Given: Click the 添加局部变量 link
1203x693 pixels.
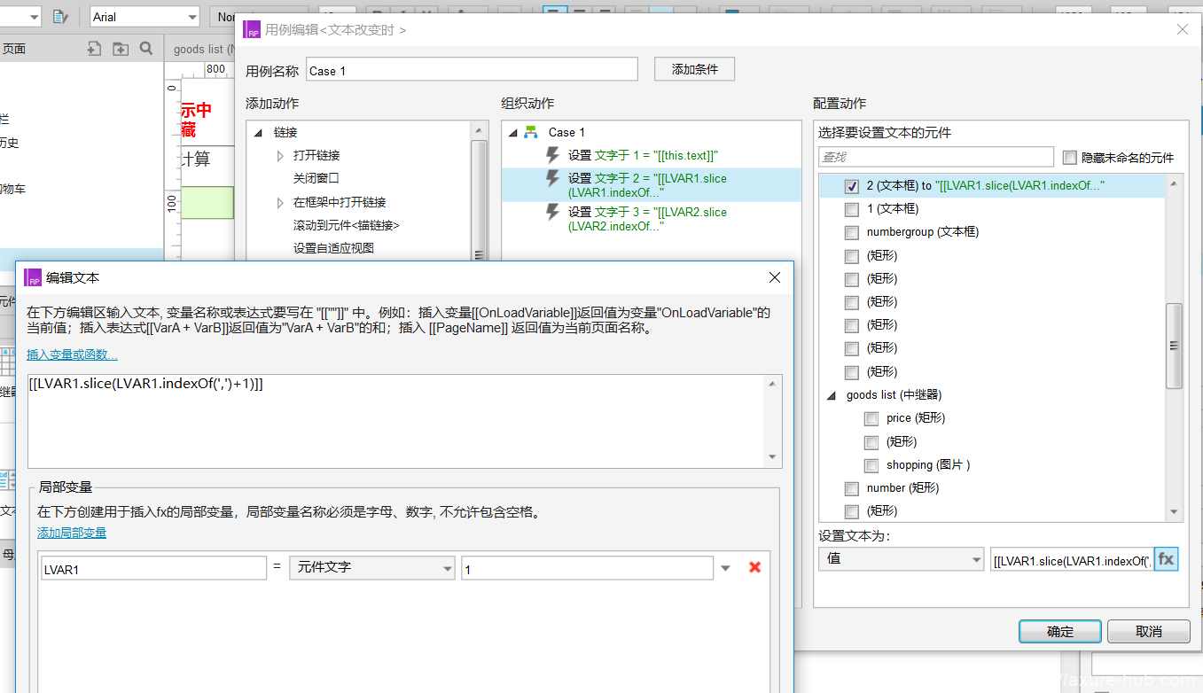Looking at the screenshot, I should click(x=72, y=533).
